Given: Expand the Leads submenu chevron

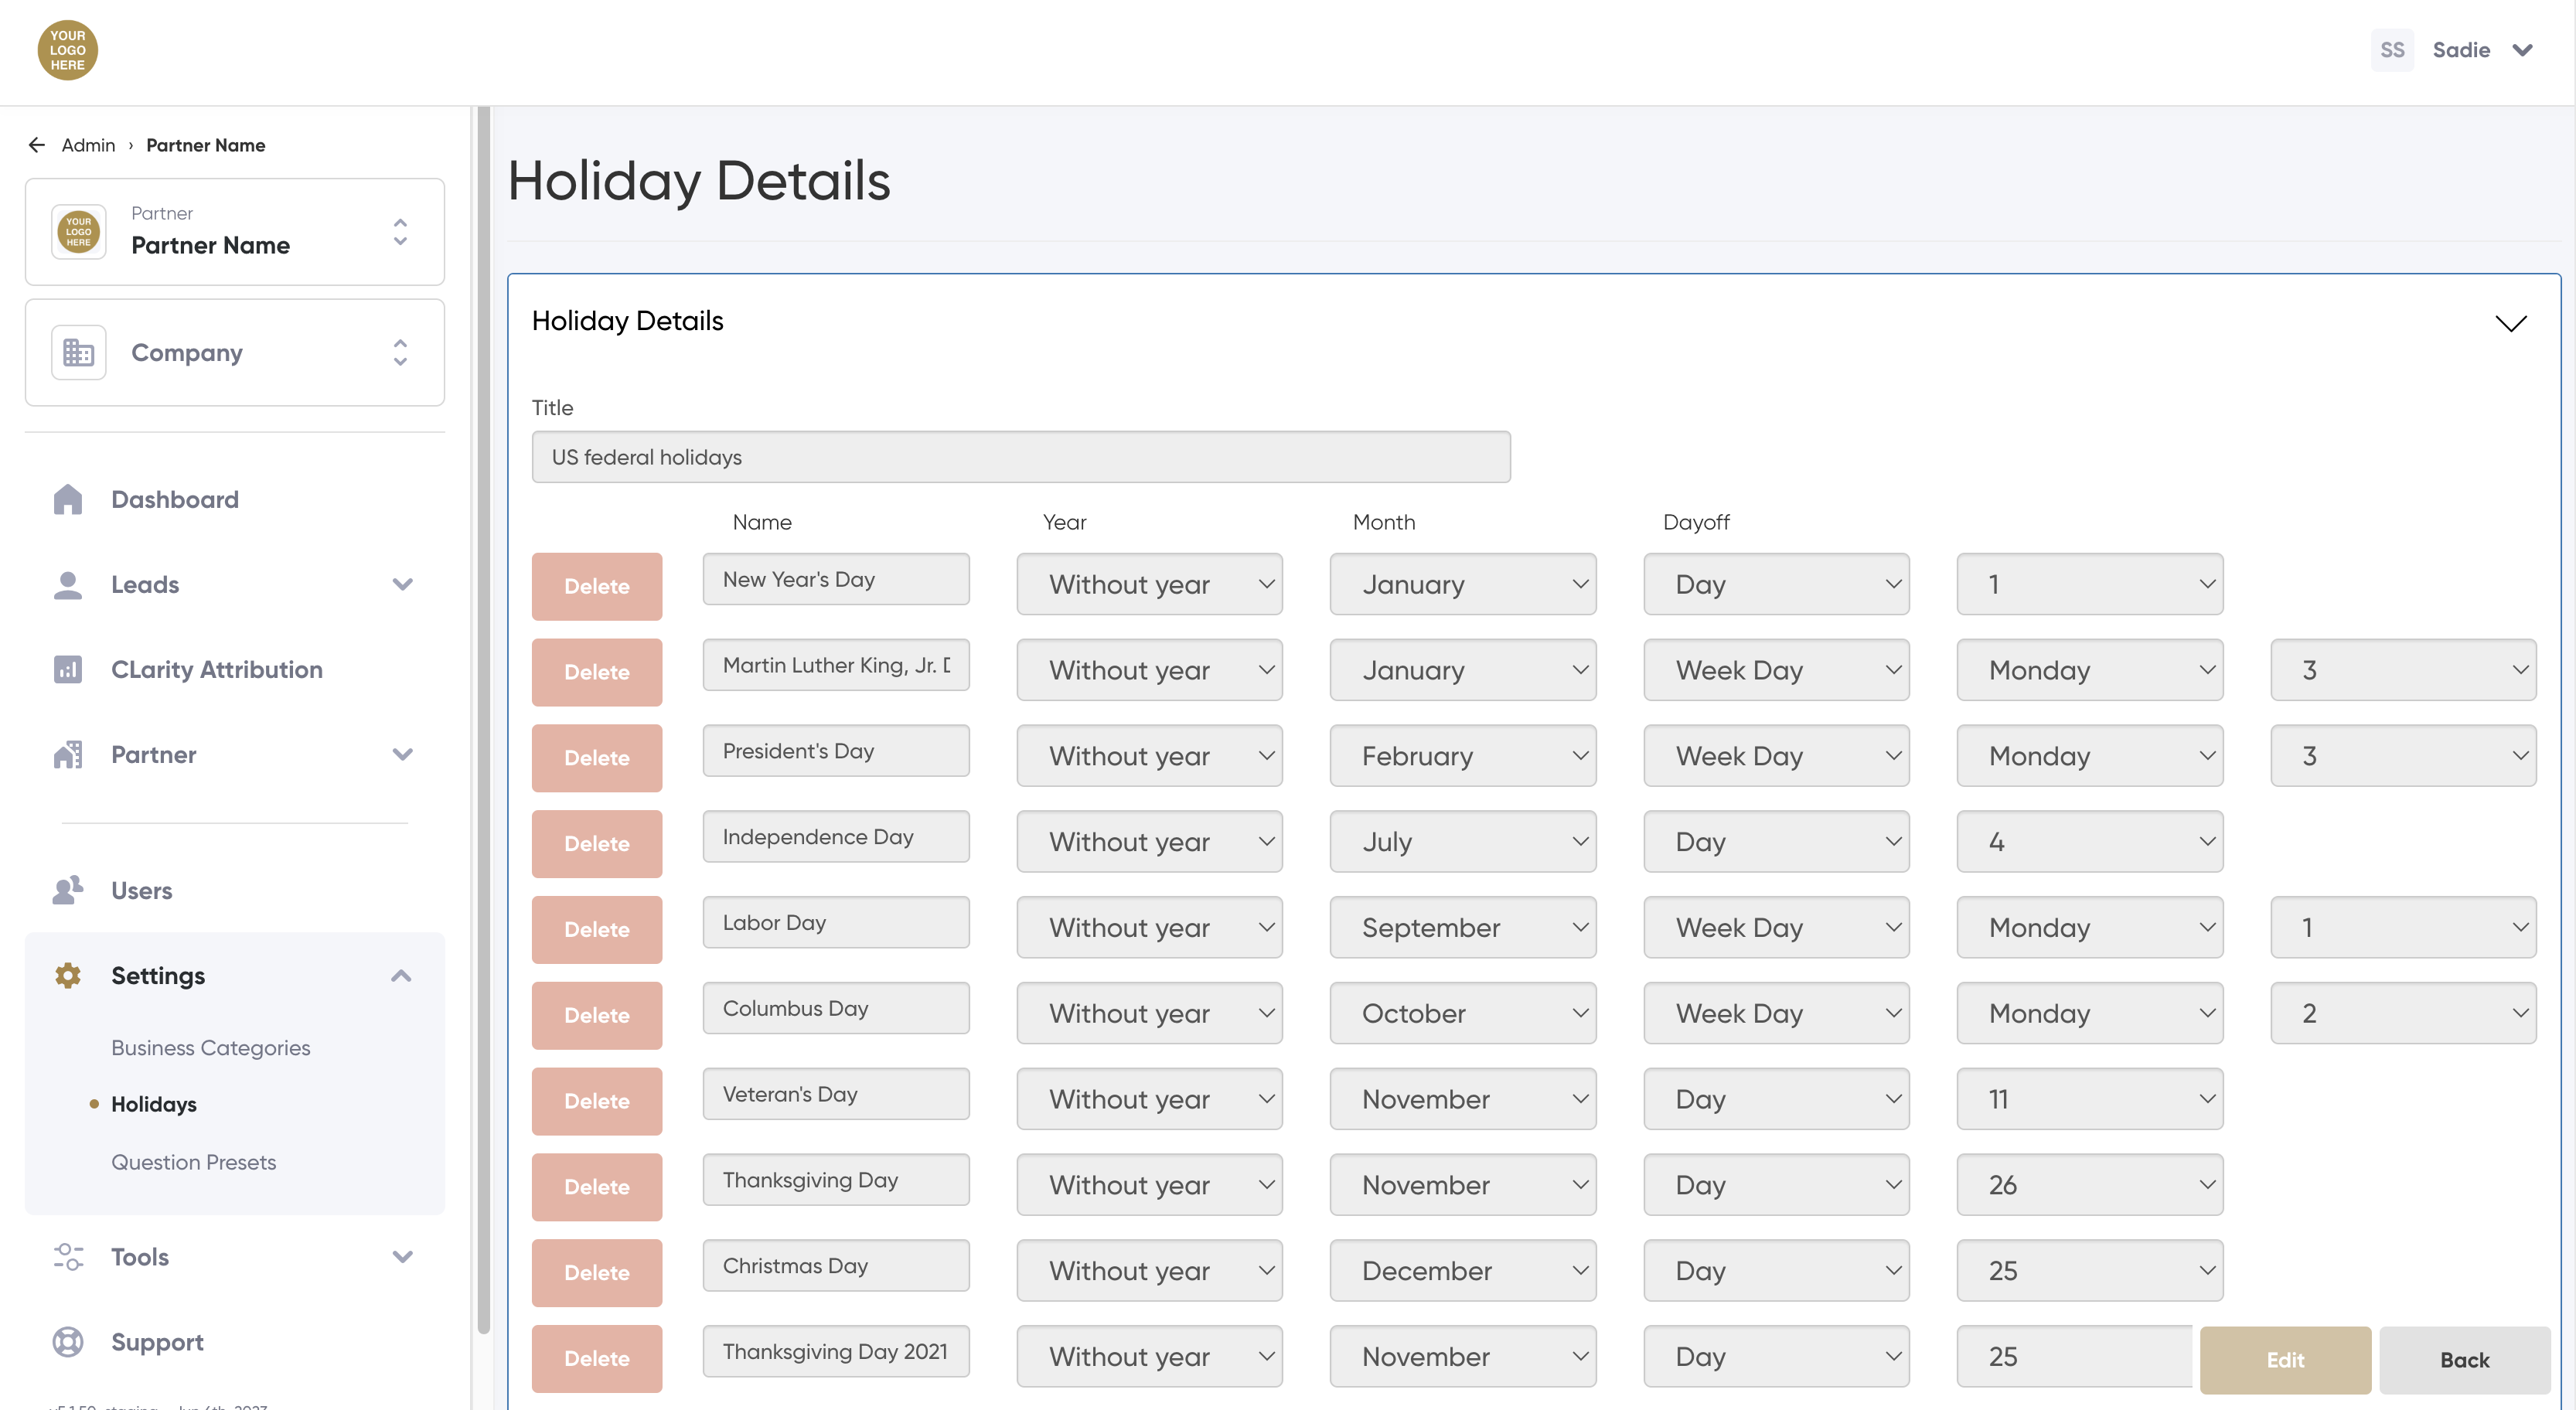Looking at the screenshot, I should (x=402, y=585).
